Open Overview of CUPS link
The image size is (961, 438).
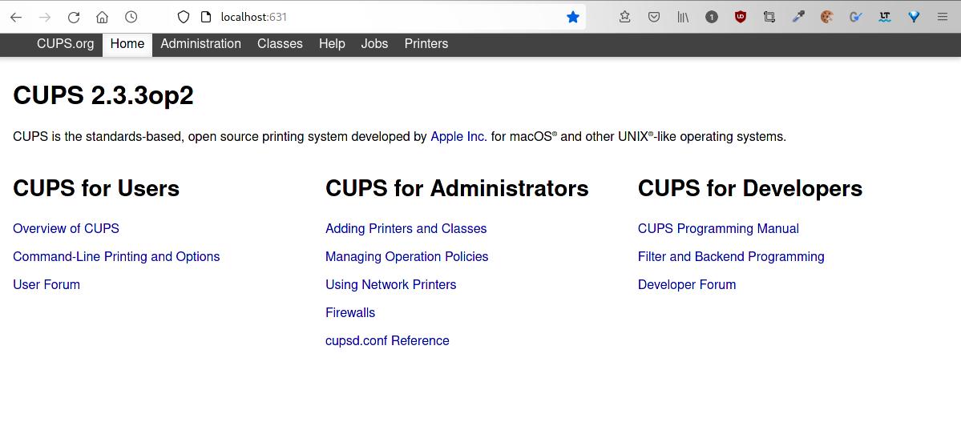coord(67,228)
